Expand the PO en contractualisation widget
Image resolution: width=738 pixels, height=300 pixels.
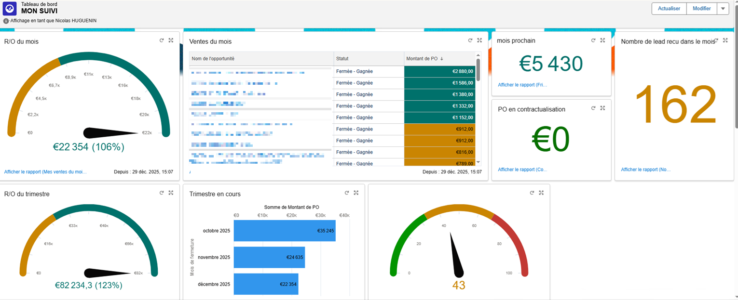coord(602,108)
